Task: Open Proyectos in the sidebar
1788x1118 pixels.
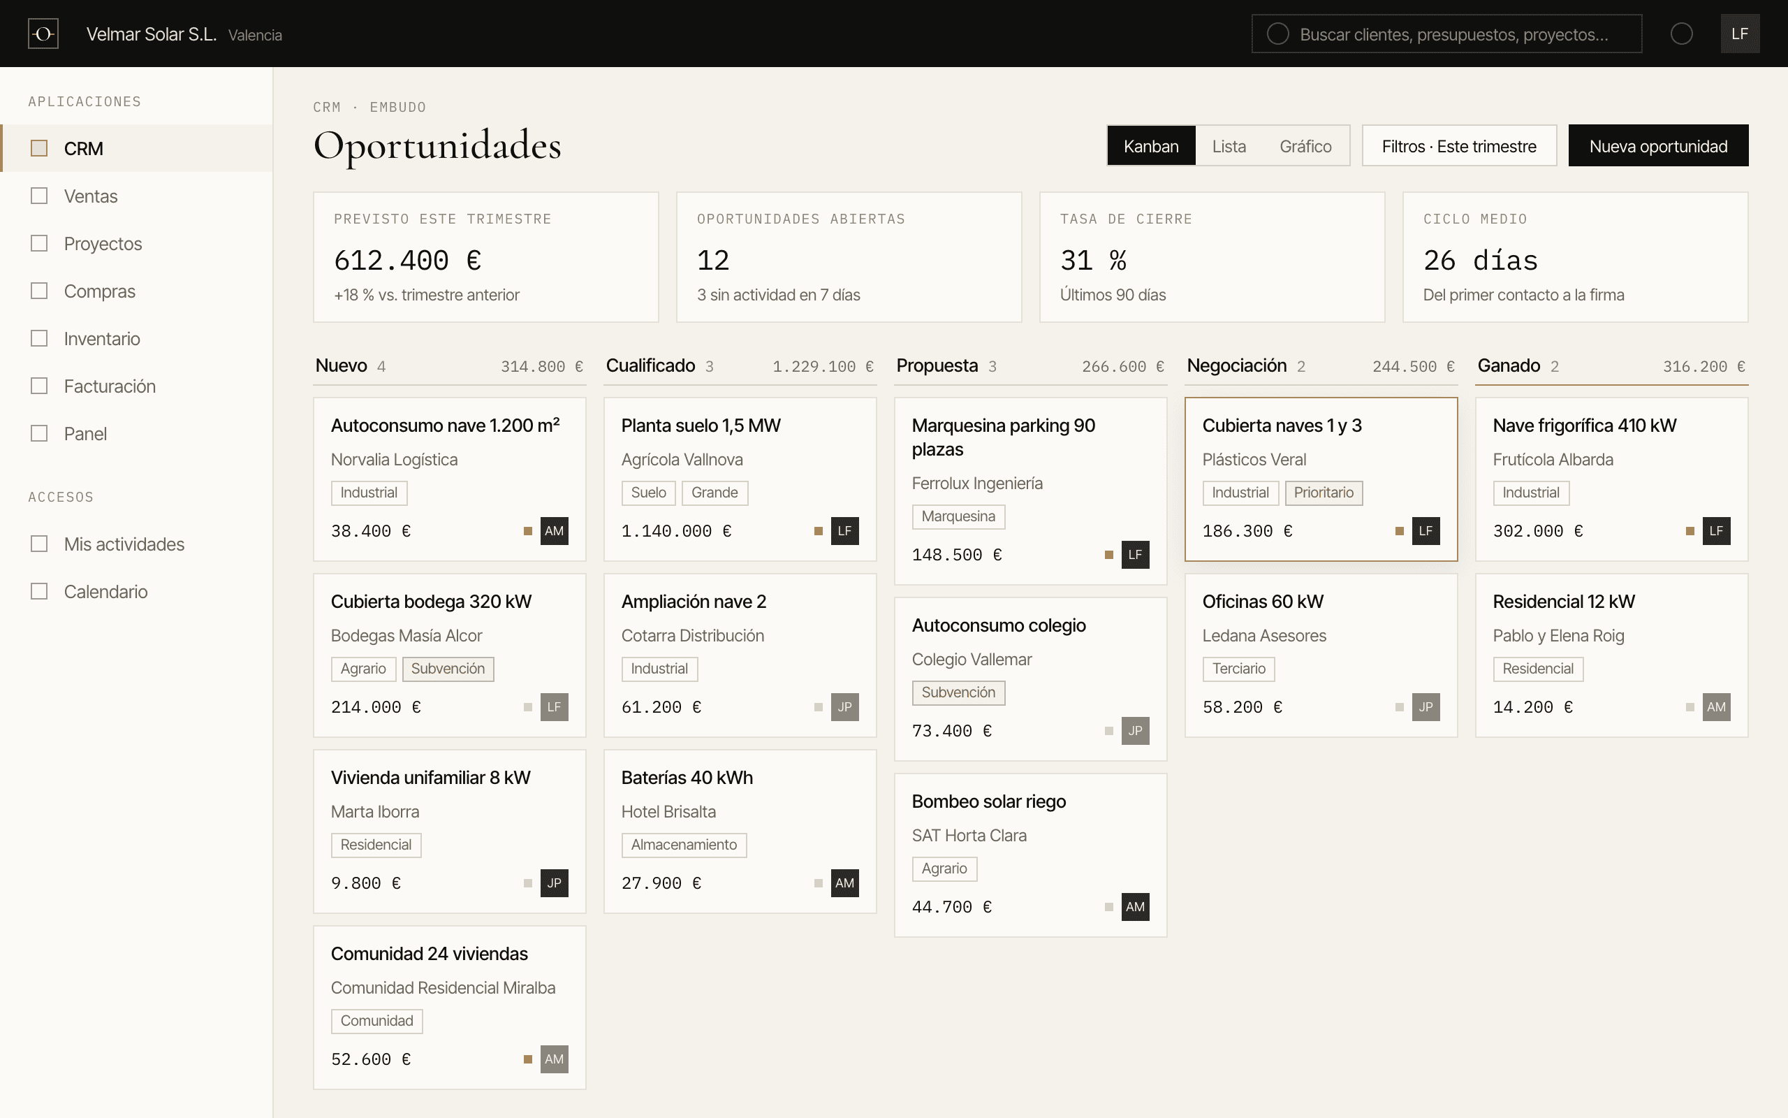Action: click(x=137, y=243)
